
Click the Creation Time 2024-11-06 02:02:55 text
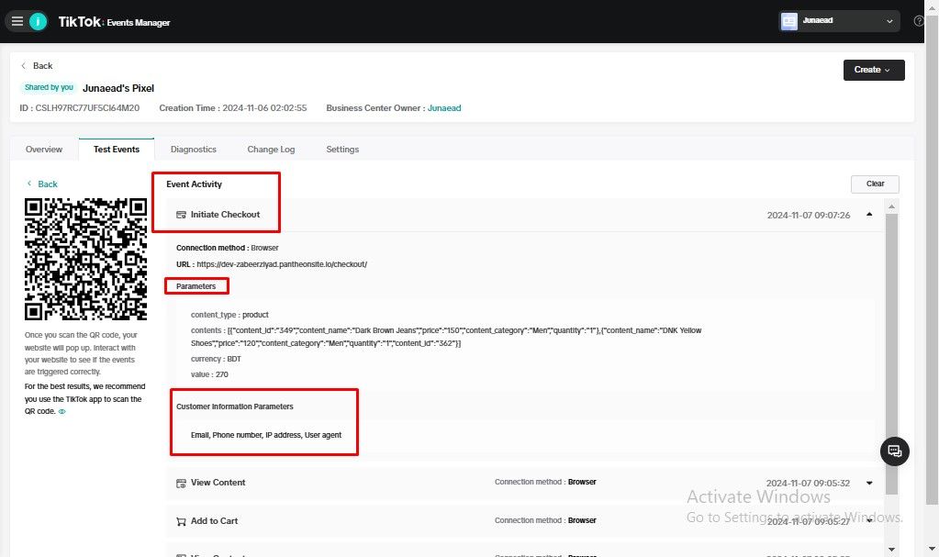pos(233,107)
